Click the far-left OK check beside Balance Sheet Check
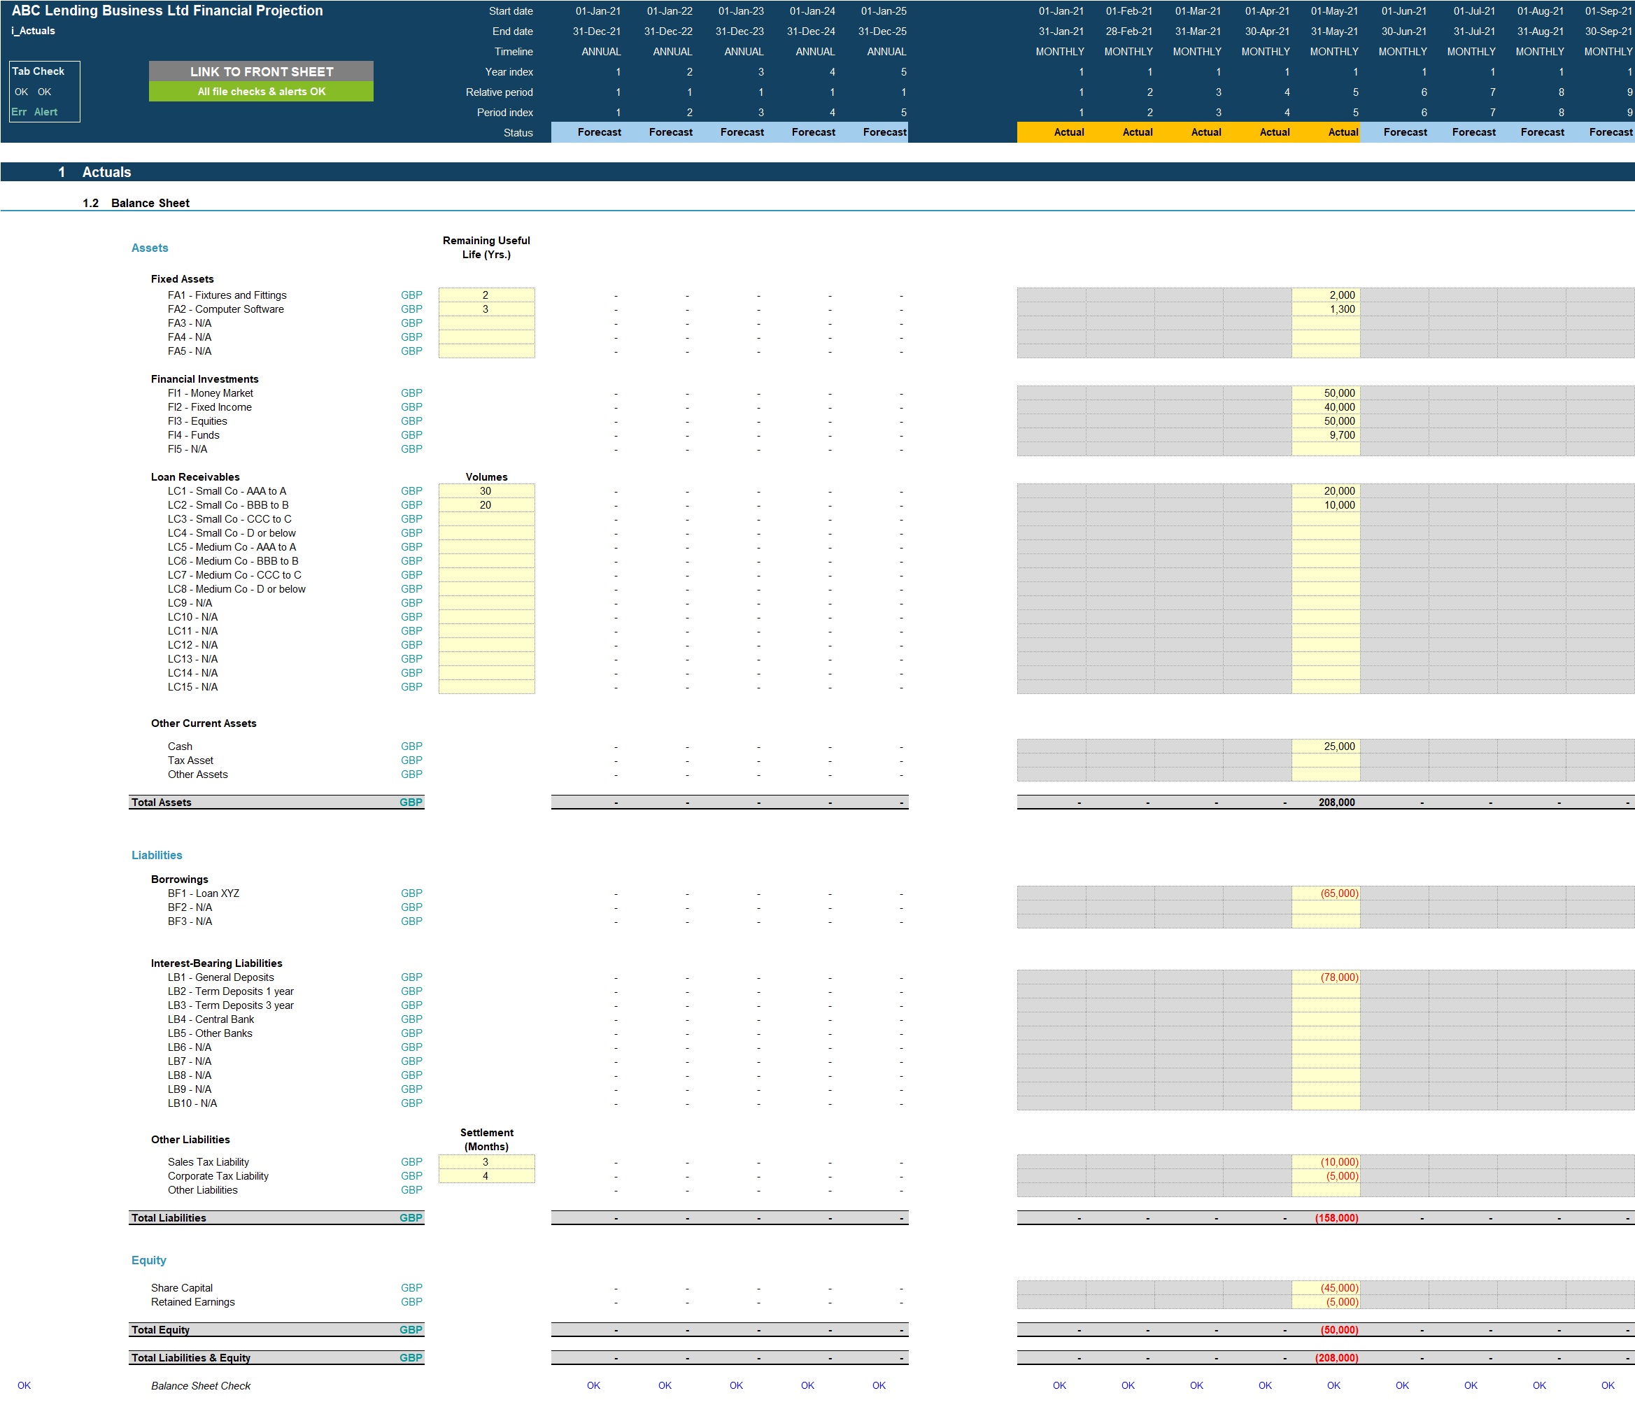This screenshot has width=1635, height=1407. pyautogui.click(x=24, y=1386)
